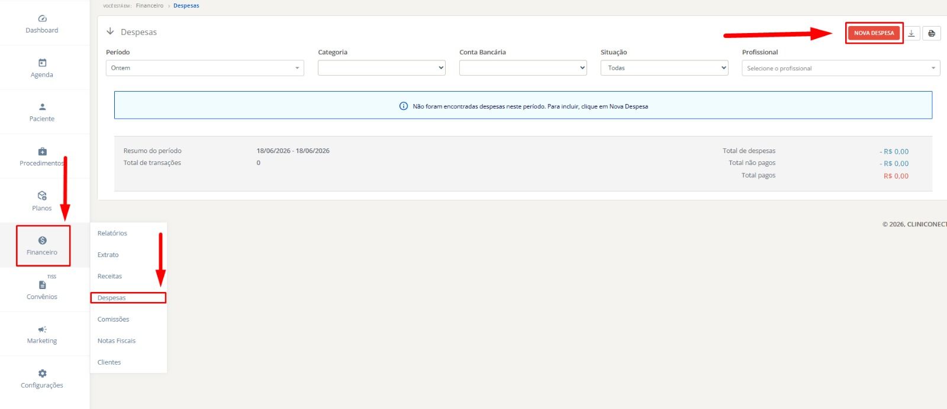Viewport: 947px width, 409px height.
Task: Click the Despesas breadcrumb link
Action: coord(186,6)
